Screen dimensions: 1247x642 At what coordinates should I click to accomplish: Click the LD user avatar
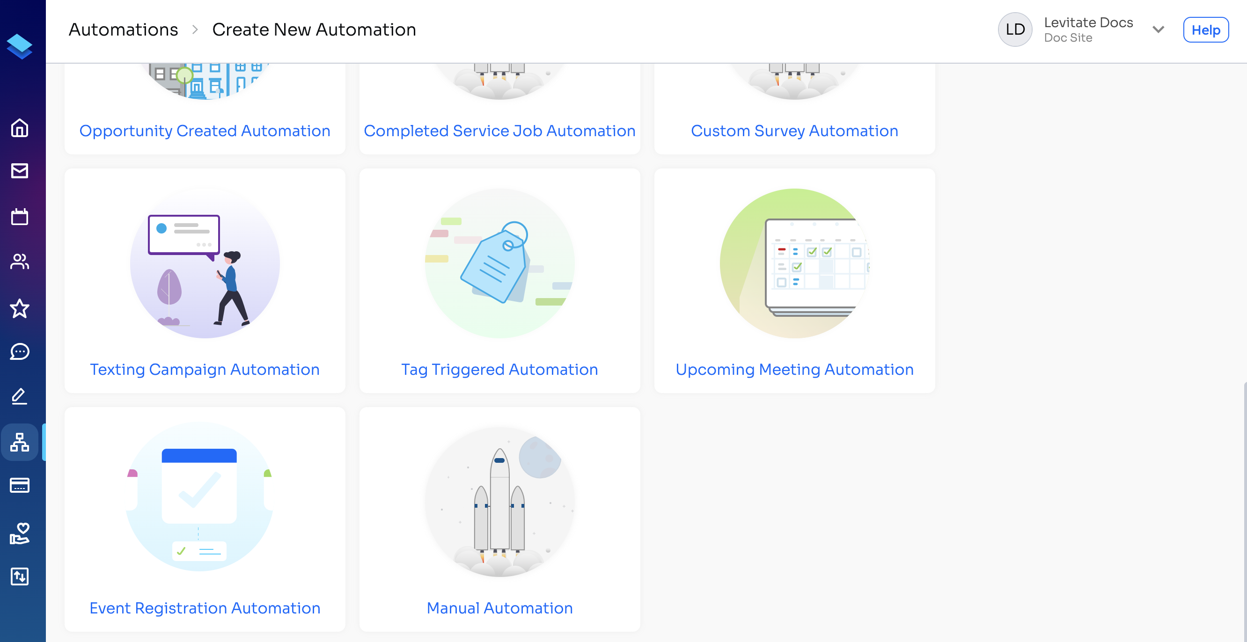point(1015,29)
